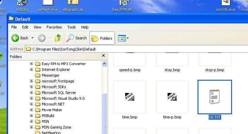Select the microsoft frontpage folder icon
248x134 pixels.
coord(37,81)
